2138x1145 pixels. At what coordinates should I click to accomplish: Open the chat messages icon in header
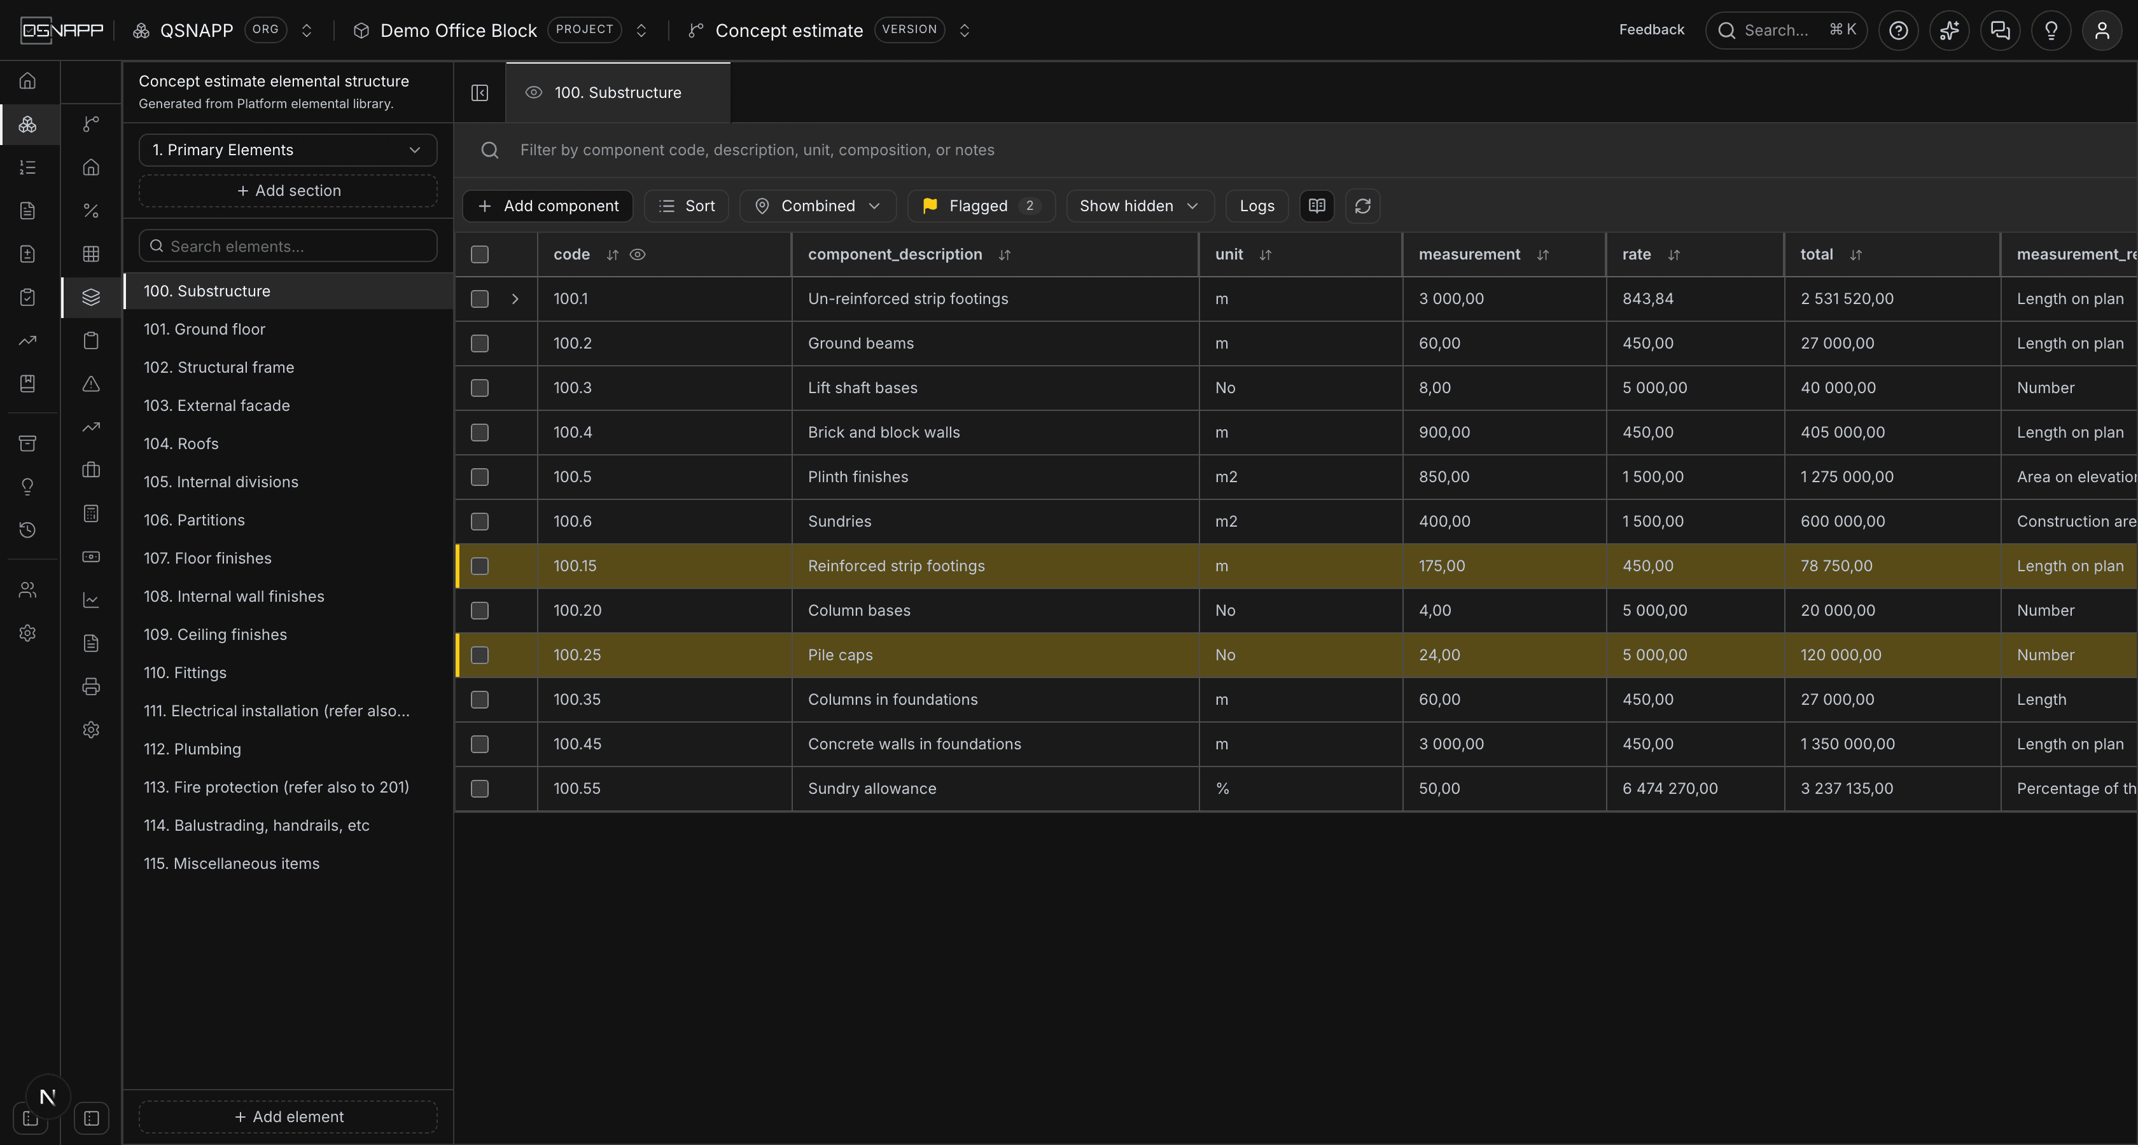(x=2000, y=31)
